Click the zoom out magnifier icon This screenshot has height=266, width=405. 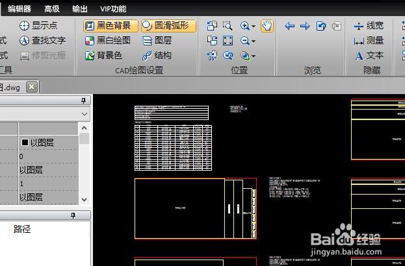[244, 41]
